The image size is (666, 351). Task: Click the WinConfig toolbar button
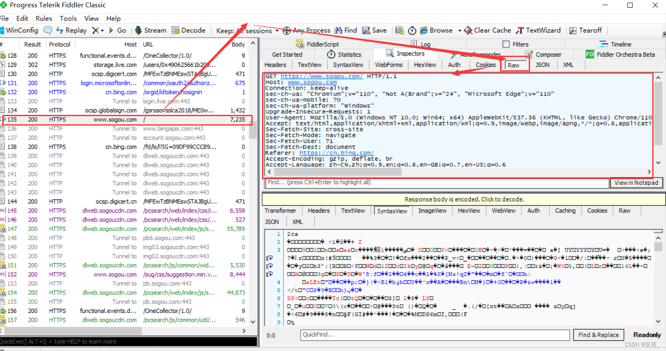click(x=19, y=30)
